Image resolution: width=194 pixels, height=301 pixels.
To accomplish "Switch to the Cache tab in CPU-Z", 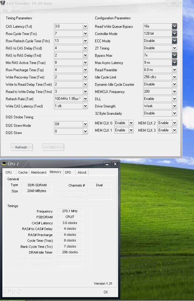I will 23,172.
